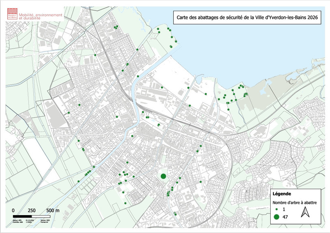Screen dimensions: 330x233
Task: Click the legend value "1"
Action: [x=284, y=209]
